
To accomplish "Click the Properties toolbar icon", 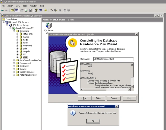I will click(22, 10).
